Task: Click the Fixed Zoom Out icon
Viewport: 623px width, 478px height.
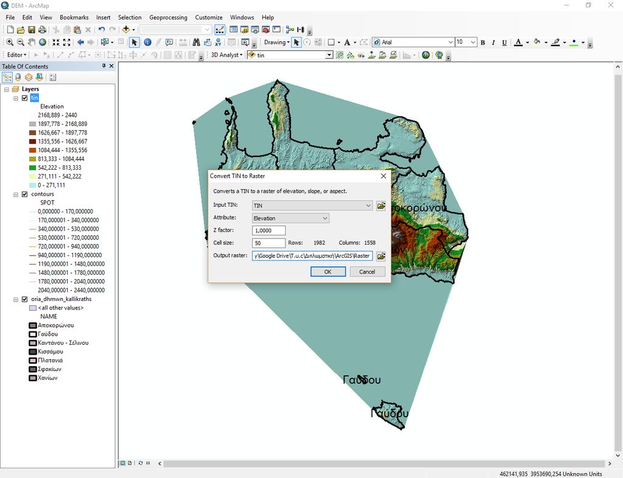Action: pos(67,43)
